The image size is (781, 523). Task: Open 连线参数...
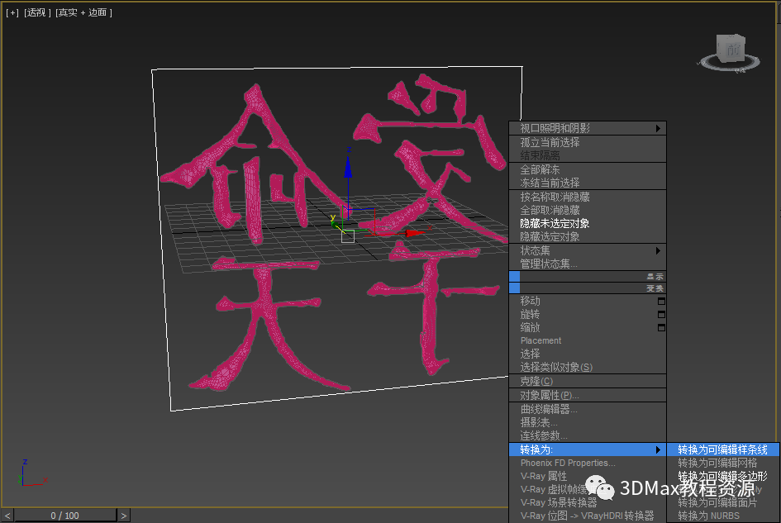click(544, 436)
